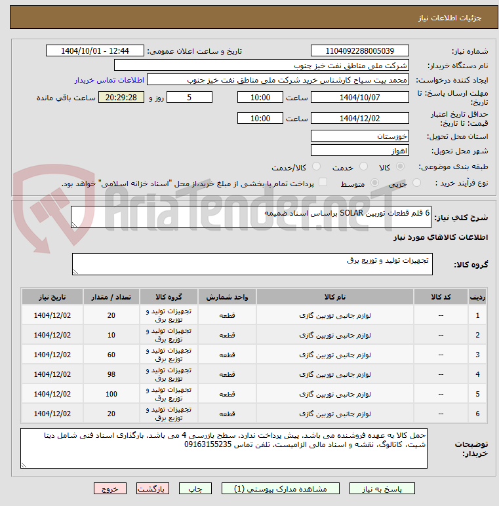
Task: Click the چاپ print button
Action: (x=195, y=488)
